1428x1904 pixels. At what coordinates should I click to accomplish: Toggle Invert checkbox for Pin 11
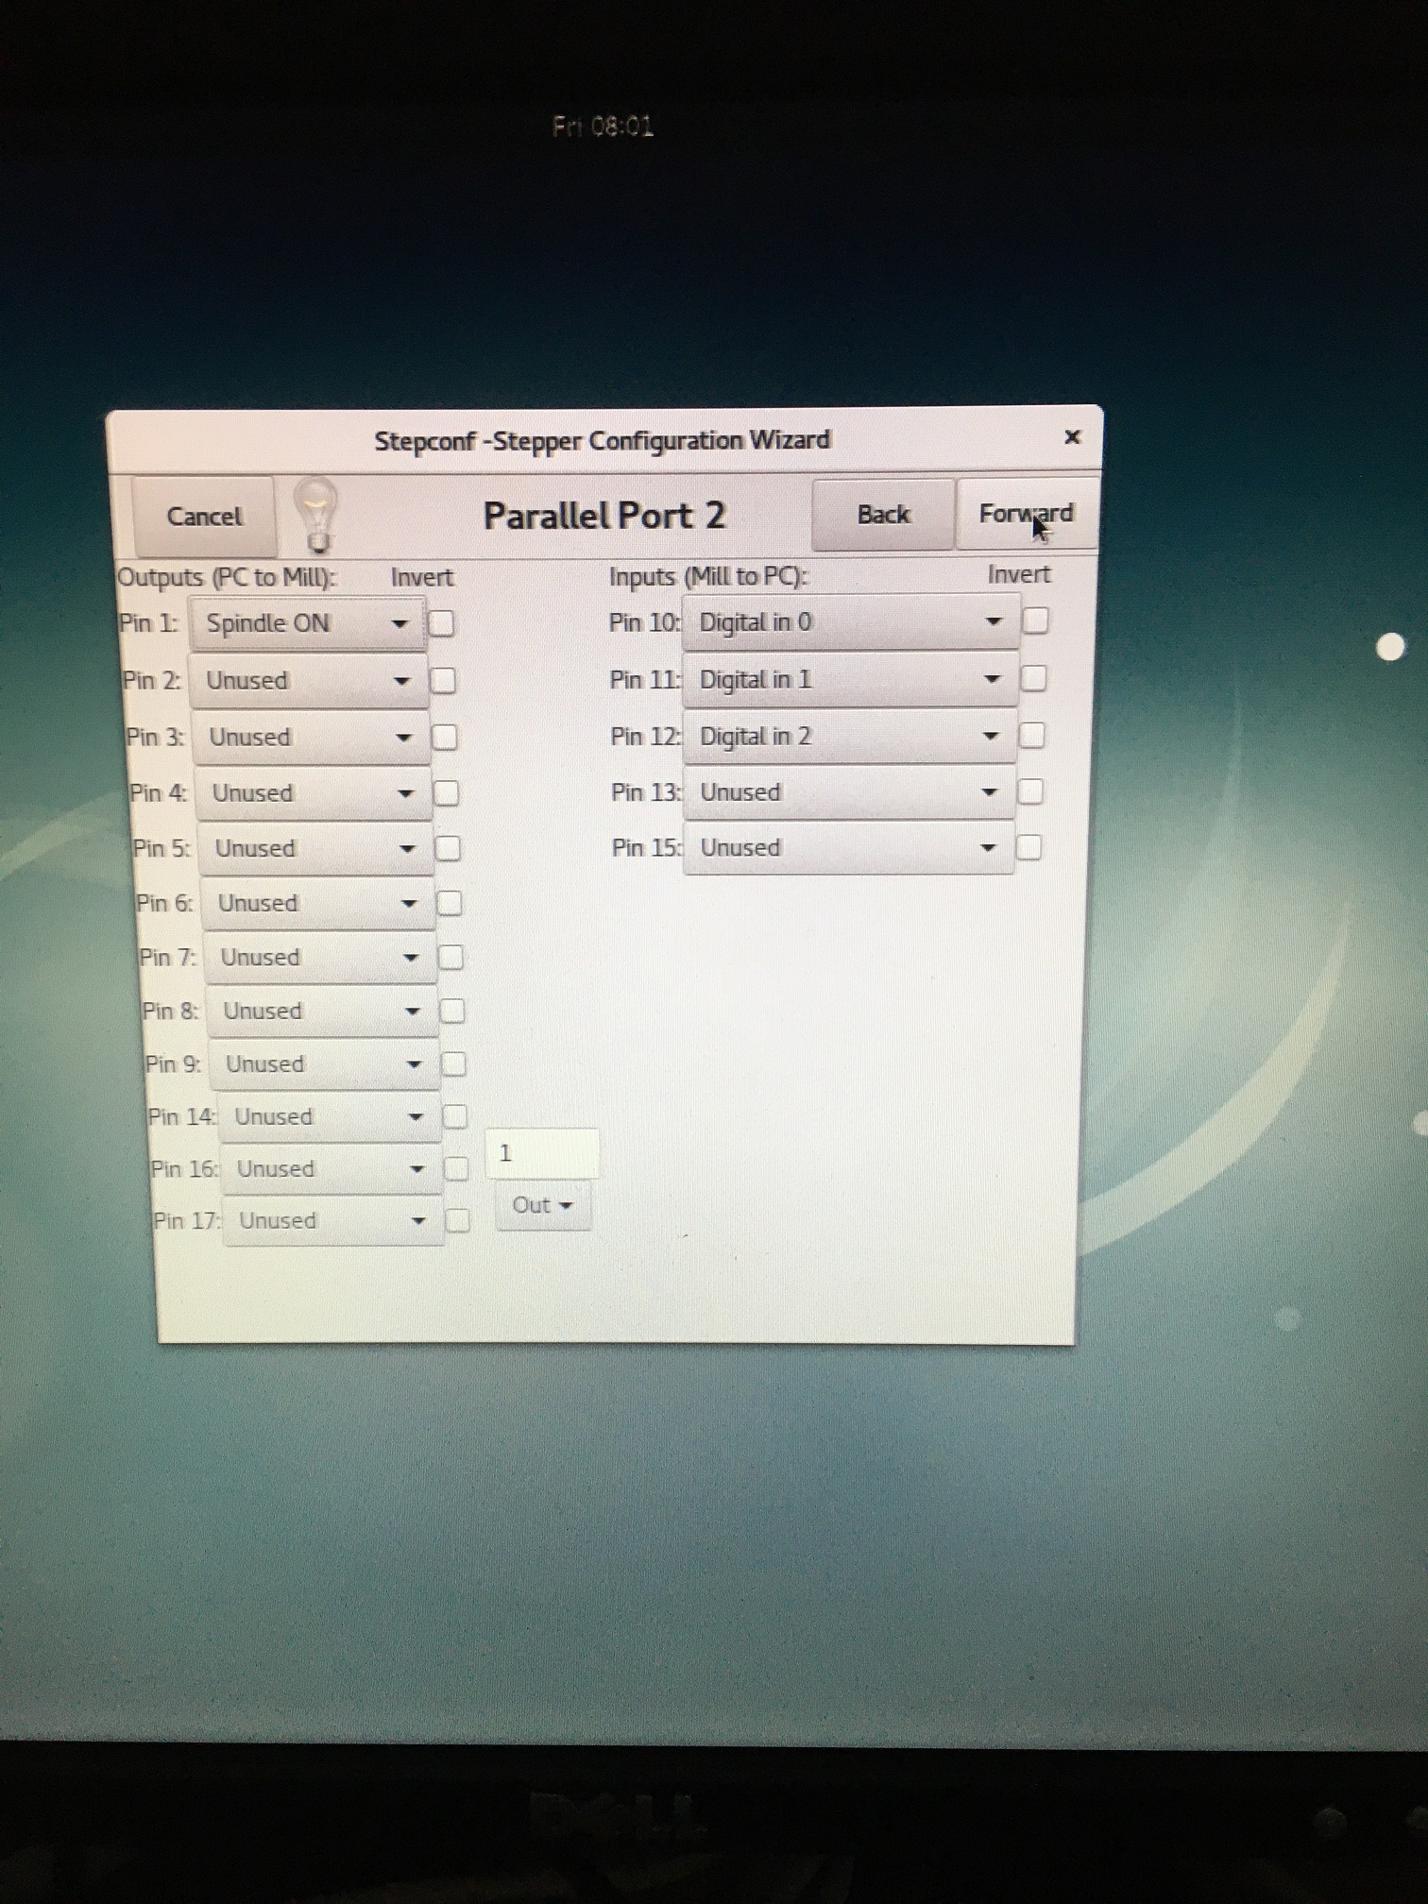coord(1034,679)
